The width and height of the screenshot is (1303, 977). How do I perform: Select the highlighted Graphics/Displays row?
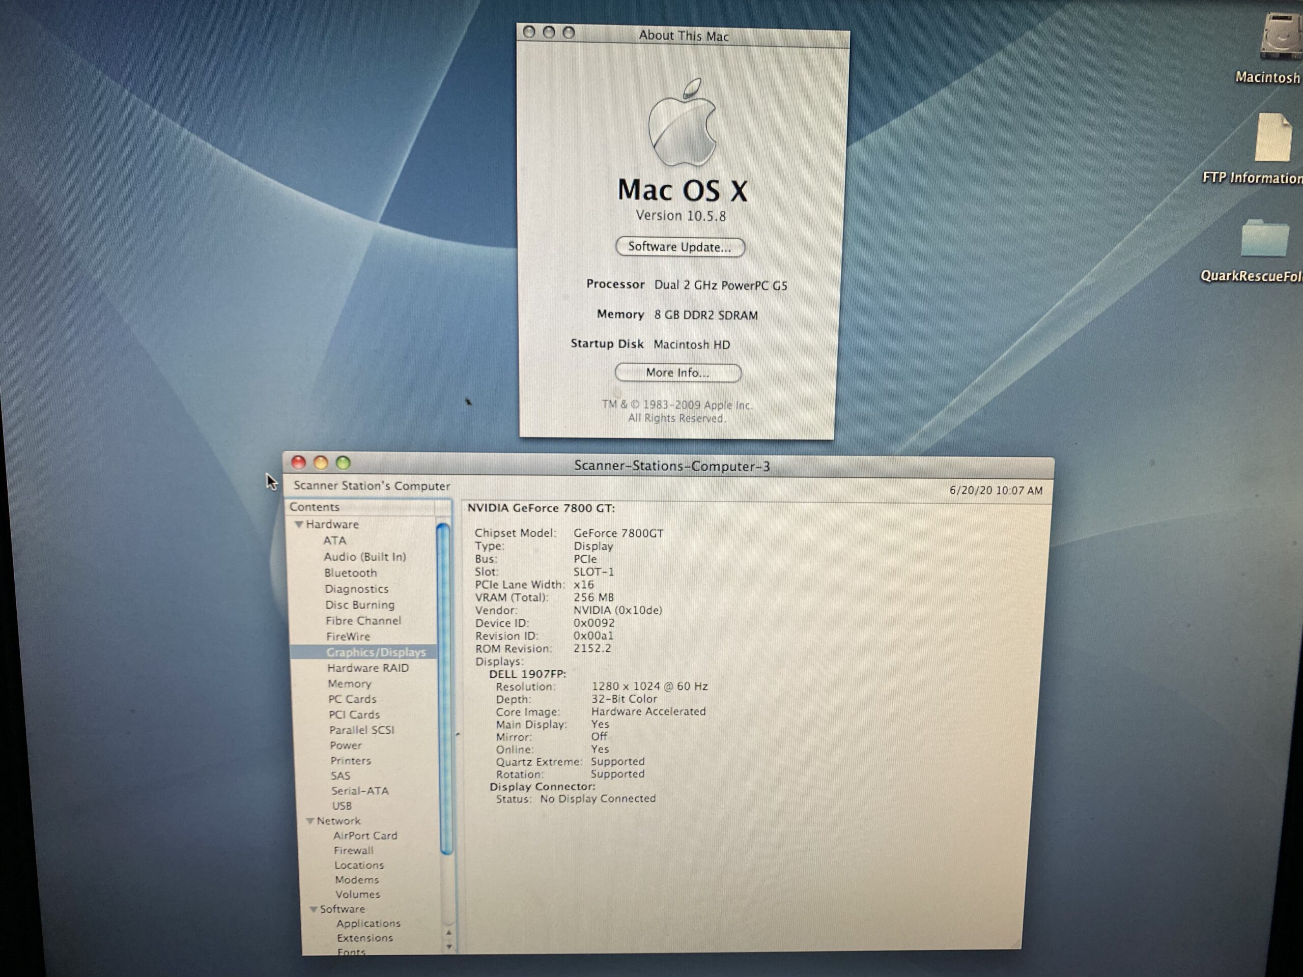coord(364,652)
